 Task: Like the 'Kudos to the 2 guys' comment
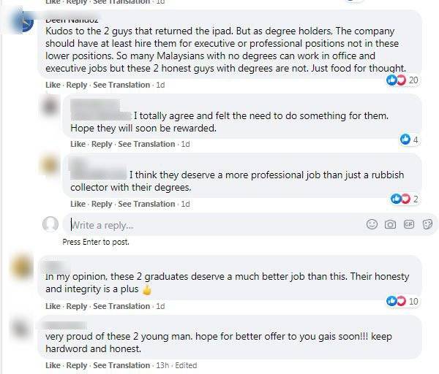coord(53,85)
